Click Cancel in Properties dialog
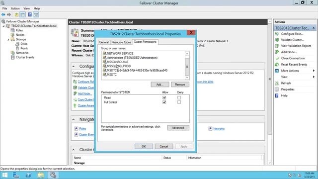Viewport: 318px width, 179px height. pyautogui.click(x=163, y=146)
